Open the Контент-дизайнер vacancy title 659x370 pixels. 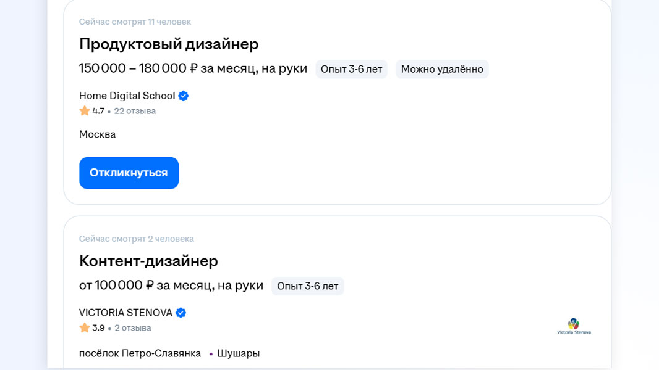(148, 261)
